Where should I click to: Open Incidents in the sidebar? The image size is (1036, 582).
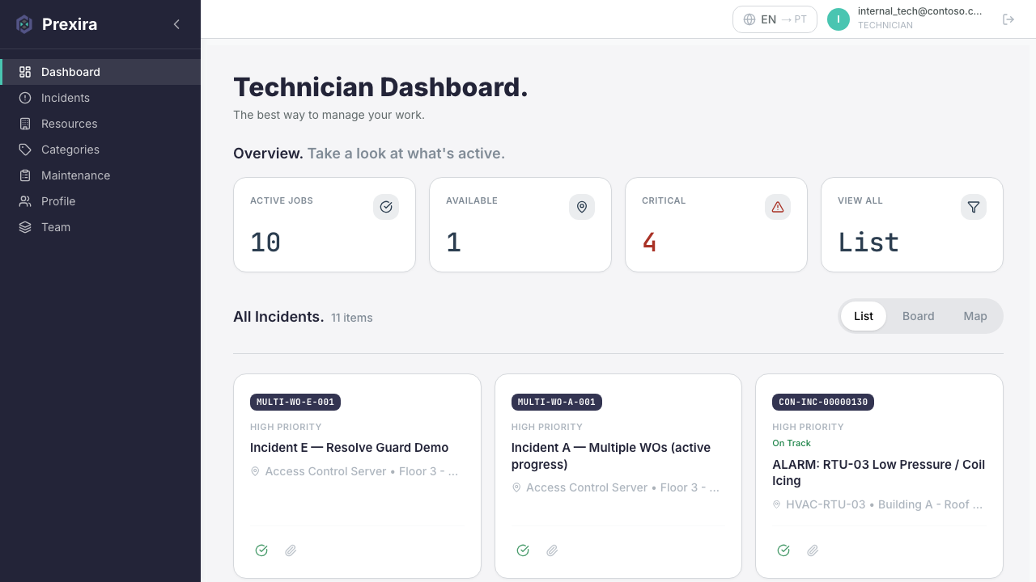pos(100,98)
